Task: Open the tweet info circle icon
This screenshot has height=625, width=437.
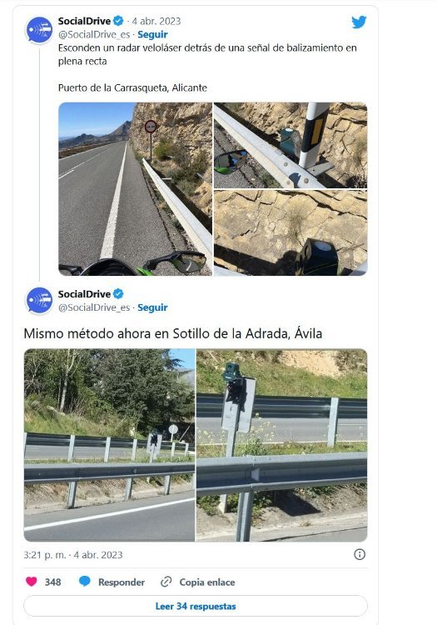Action: pos(360,554)
